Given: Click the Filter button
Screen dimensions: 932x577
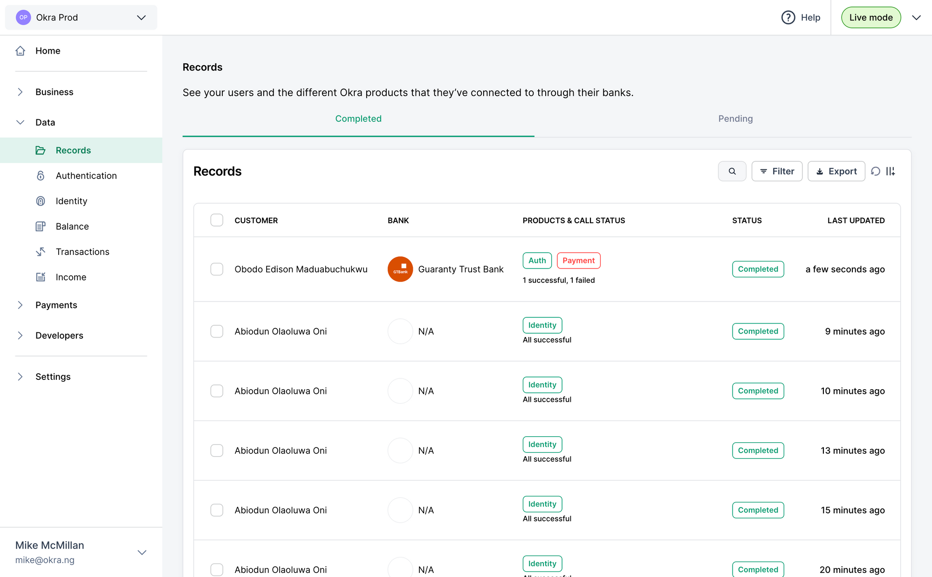Looking at the screenshot, I should click(777, 171).
